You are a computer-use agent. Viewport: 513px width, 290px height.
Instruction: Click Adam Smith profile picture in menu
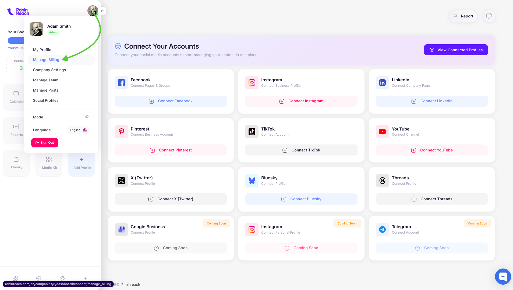[x=36, y=29]
